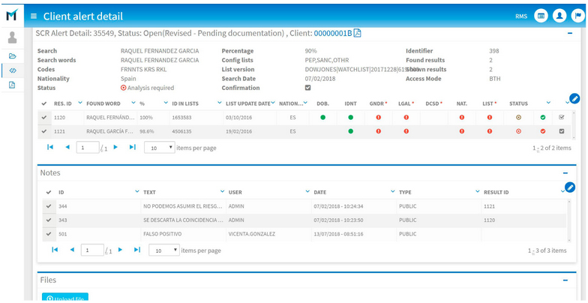
Task: Toggle the last-column checkbox in result 1120 row
Action: (x=562, y=118)
